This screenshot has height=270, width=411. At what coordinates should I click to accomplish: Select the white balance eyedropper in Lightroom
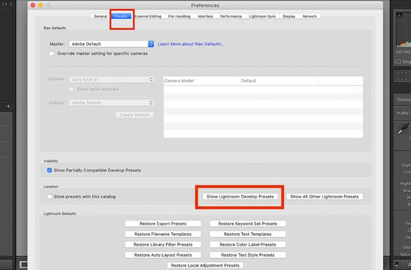(x=403, y=130)
